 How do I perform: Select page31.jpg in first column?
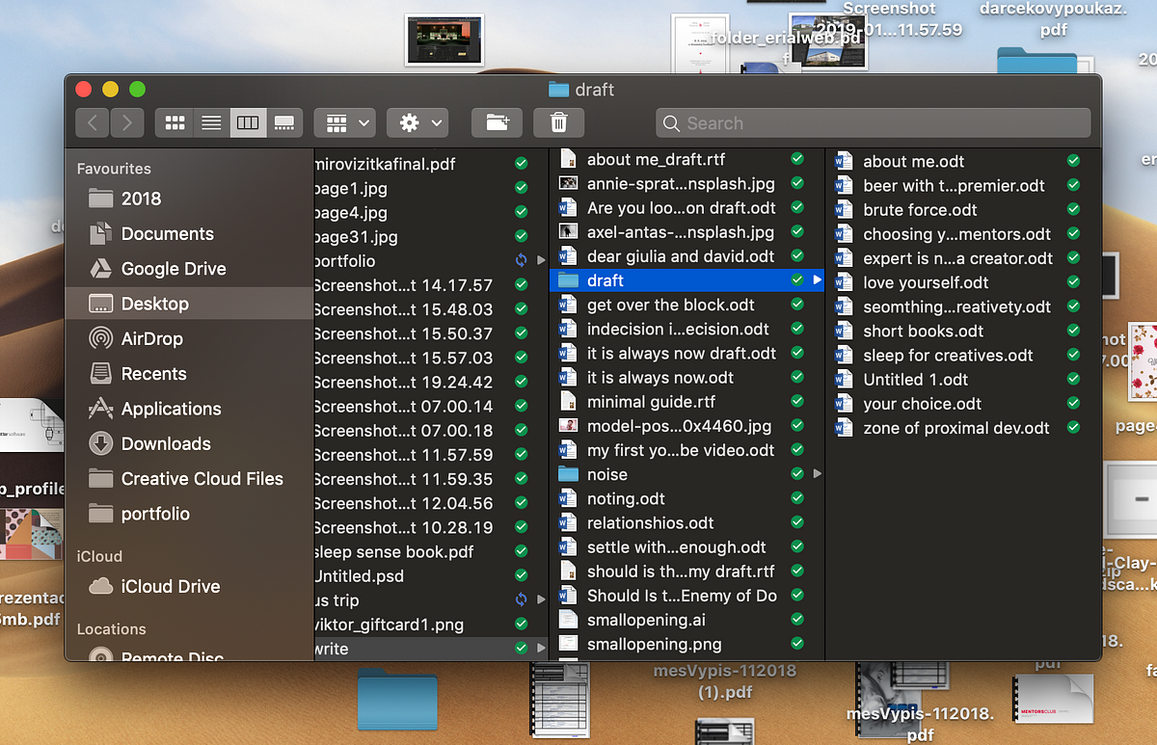(431, 236)
